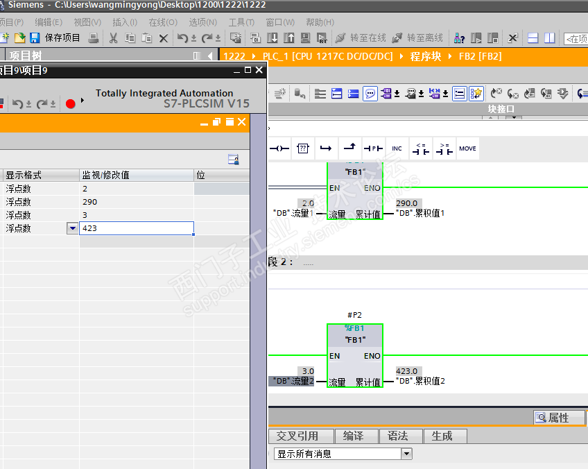Open the Tools (工具) menu
588x469 pixels.
tap(241, 22)
